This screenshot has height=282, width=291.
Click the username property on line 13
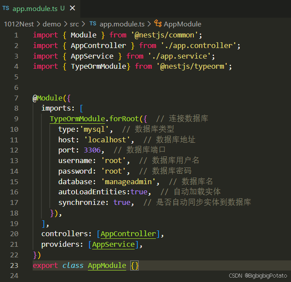pyautogui.click(x=75, y=161)
